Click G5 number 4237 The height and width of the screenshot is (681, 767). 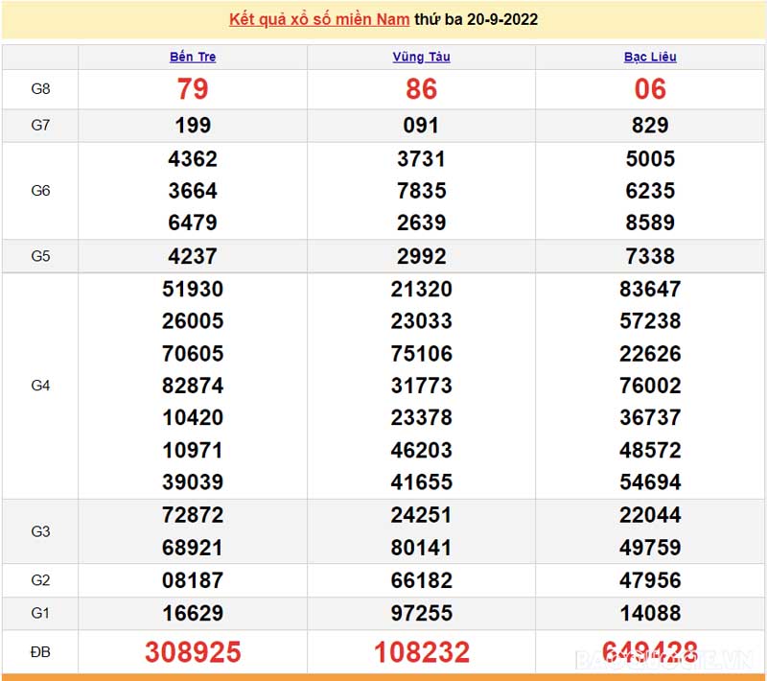(x=193, y=256)
